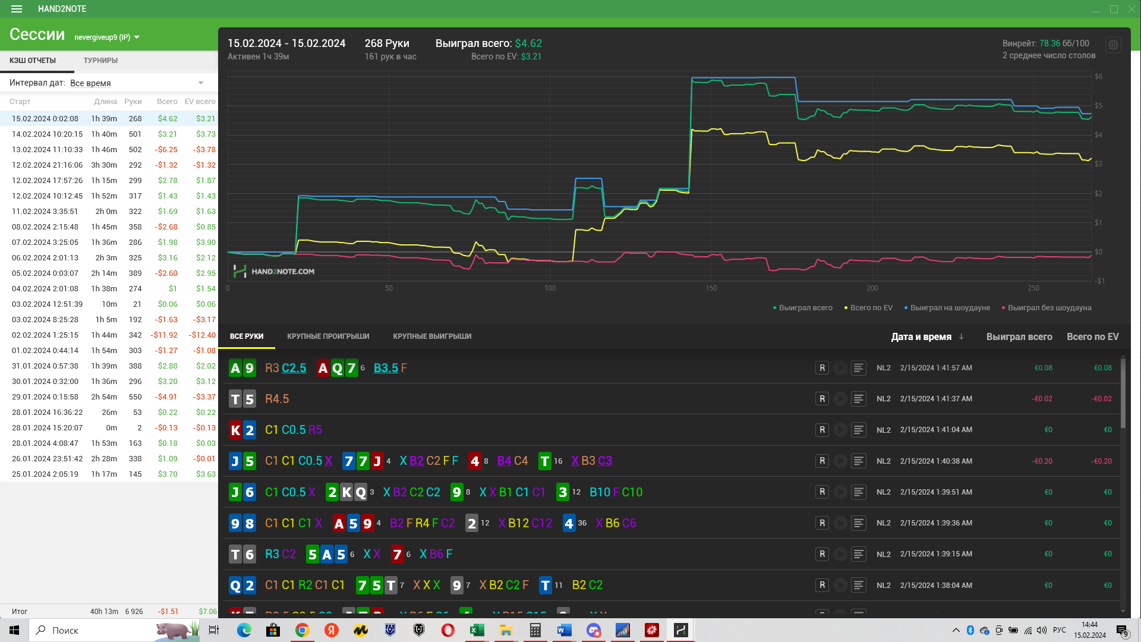Screen dimensions: 1141x642
Task: Open 'КРУПНЫЕ ПРОИГРЫШИ' tab
Action: pos(328,336)
